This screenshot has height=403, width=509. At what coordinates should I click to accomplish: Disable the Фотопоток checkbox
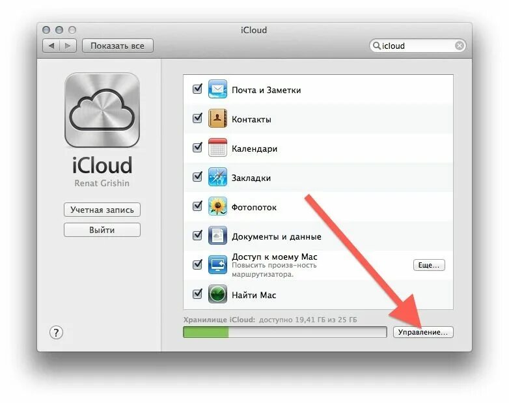pyautogui.click(x=197, y=206)
